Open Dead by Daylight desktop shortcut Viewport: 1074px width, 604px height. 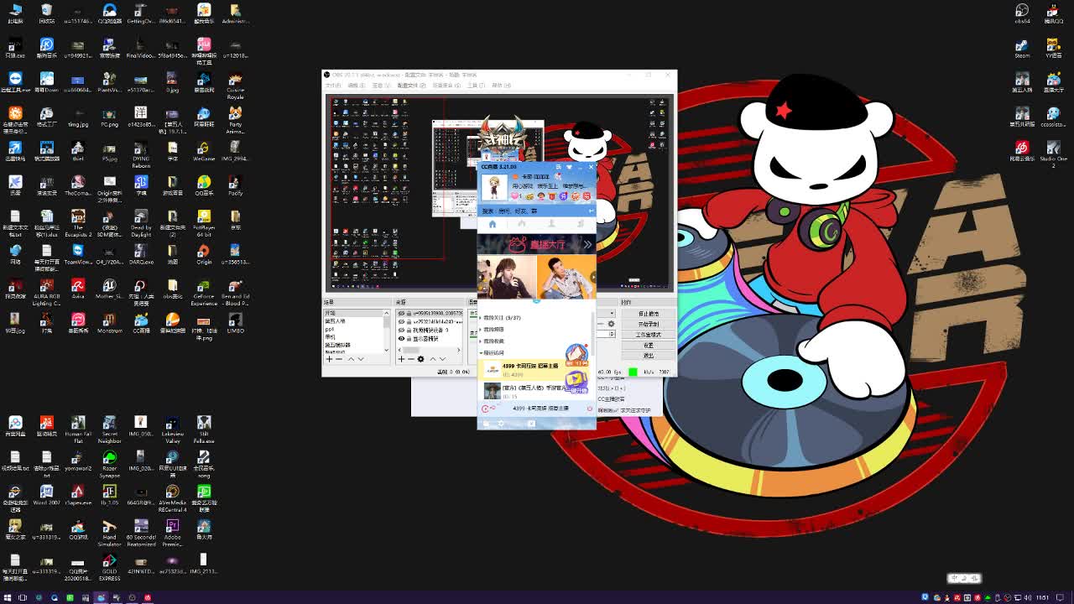point(141,220)
